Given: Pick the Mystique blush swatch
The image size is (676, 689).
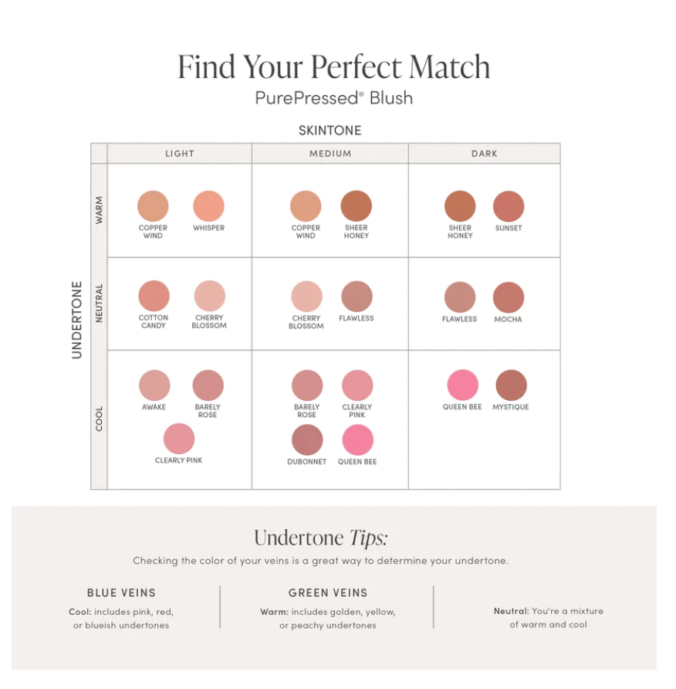Looking at the screenshot, I should [x=511, y=385].
